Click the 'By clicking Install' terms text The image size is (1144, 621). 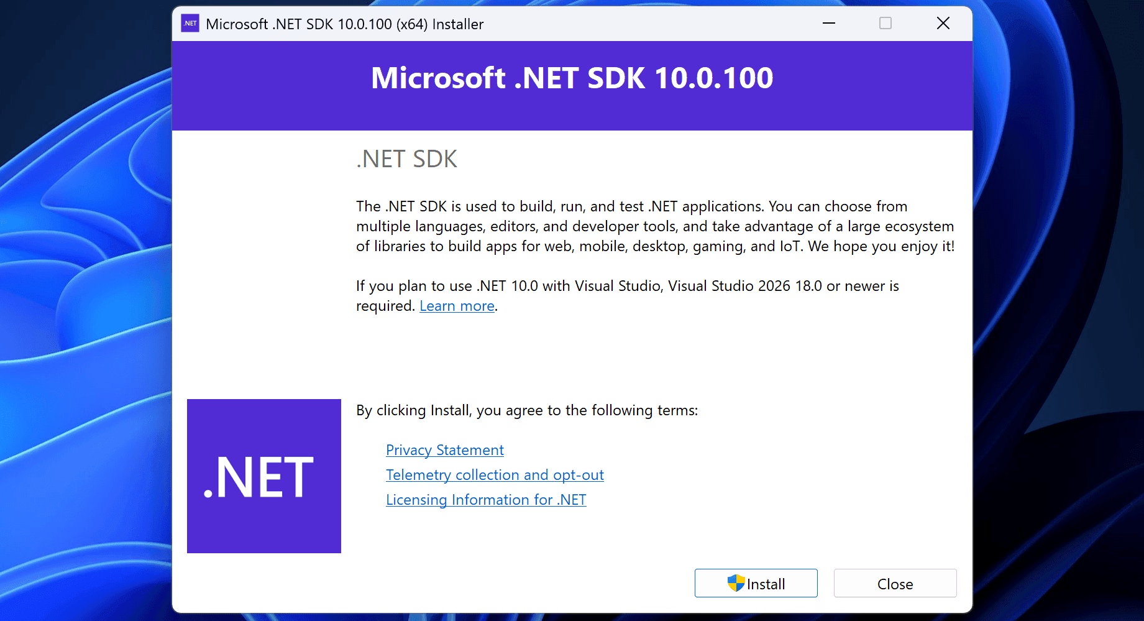527,410
